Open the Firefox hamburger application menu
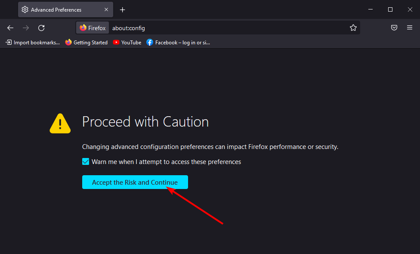 tap(410, 28)
